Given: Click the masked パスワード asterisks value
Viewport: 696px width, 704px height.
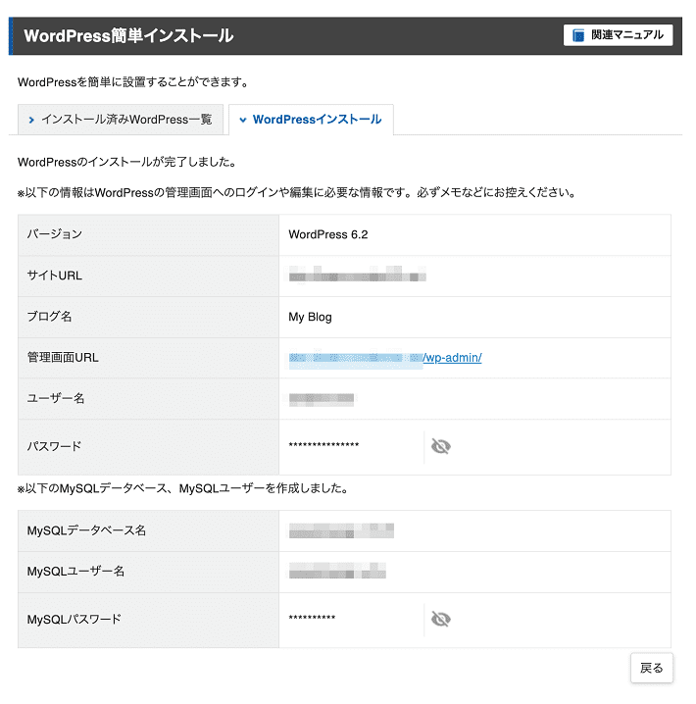Looking at the screenshot, I should point(323,445).
